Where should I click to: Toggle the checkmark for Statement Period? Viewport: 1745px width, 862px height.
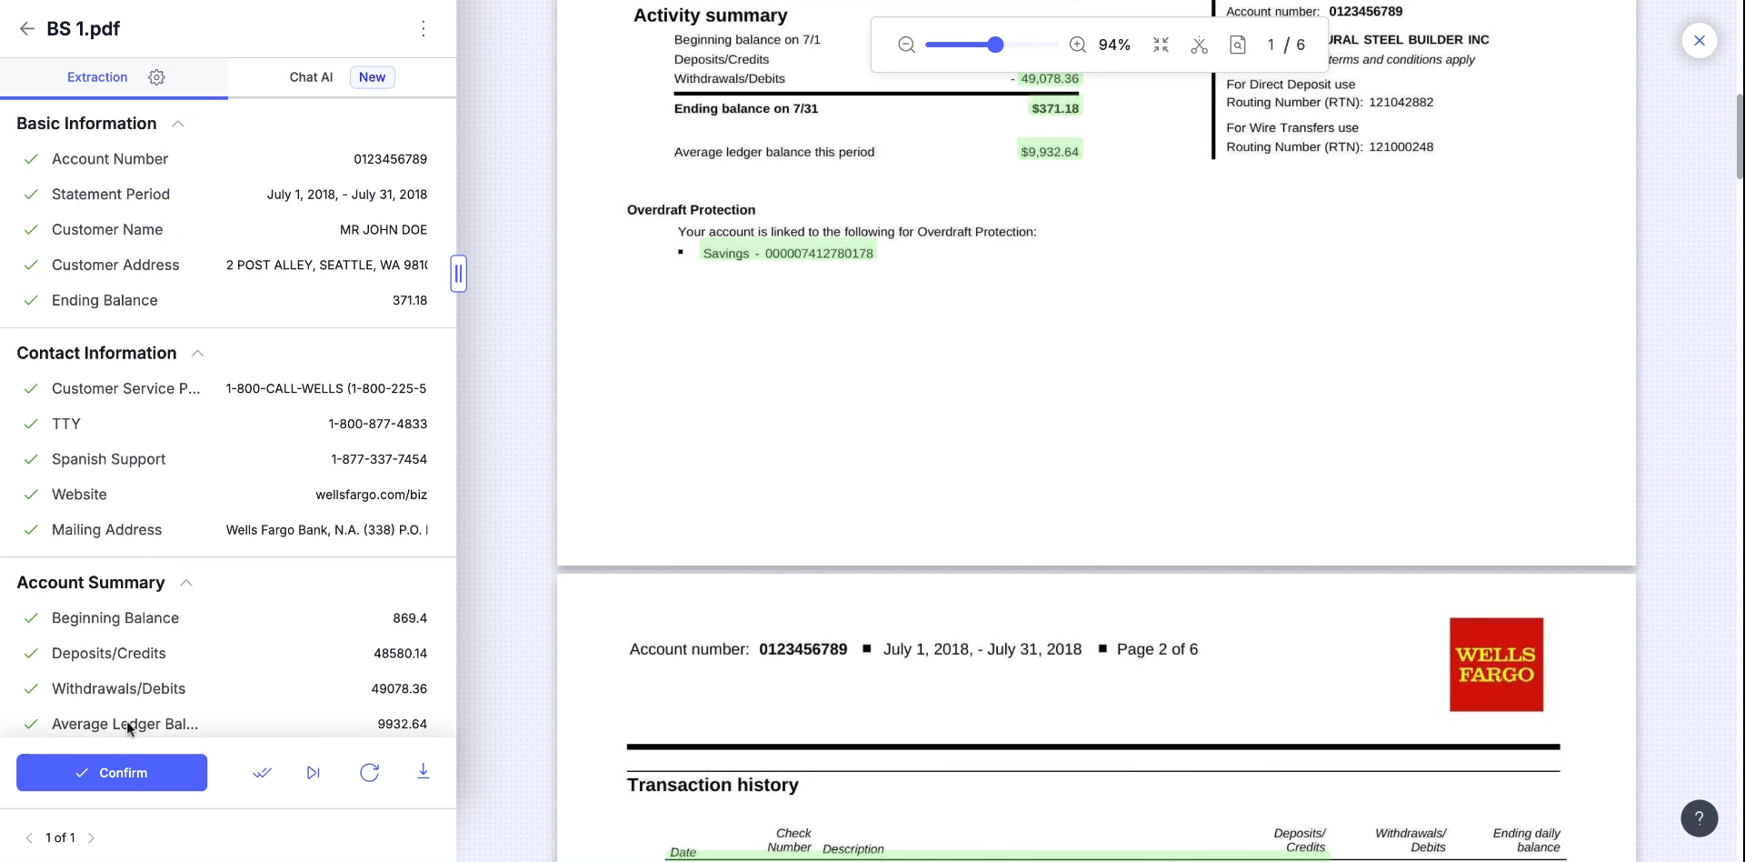click(x=31, y=195)
